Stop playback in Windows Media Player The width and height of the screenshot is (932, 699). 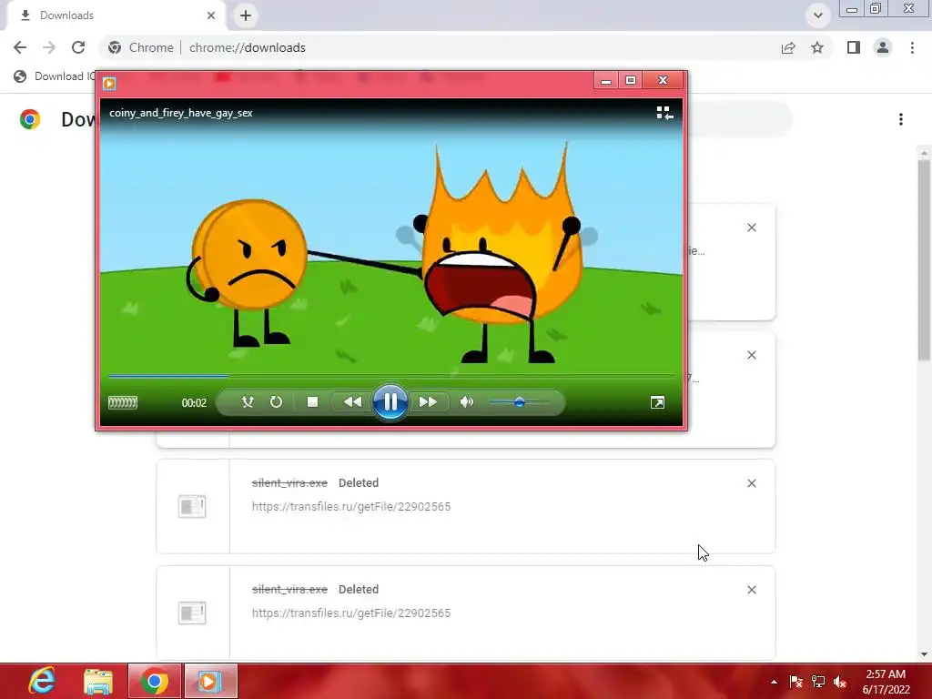312,401
